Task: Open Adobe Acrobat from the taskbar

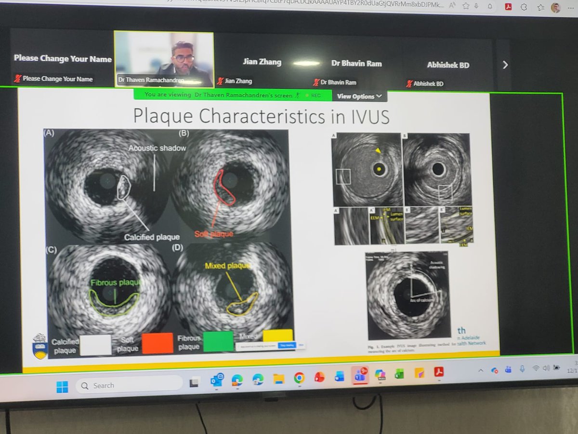Action: (x=439, y=372)
